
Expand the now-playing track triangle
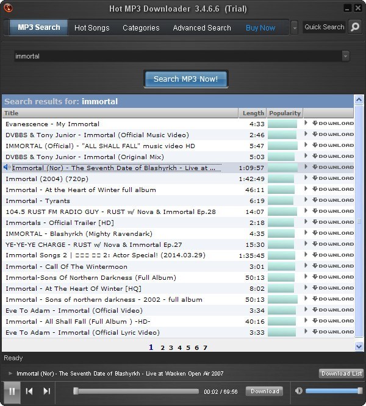click(10, 373)
